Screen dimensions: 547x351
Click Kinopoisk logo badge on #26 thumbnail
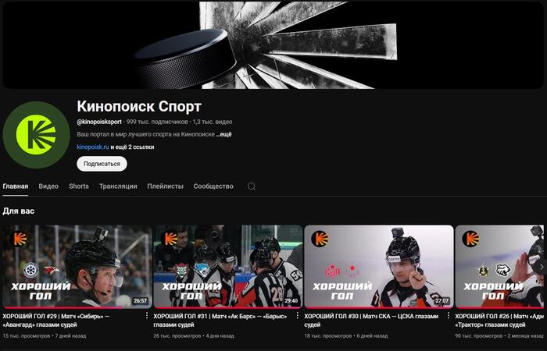click(x=470, y=239)
